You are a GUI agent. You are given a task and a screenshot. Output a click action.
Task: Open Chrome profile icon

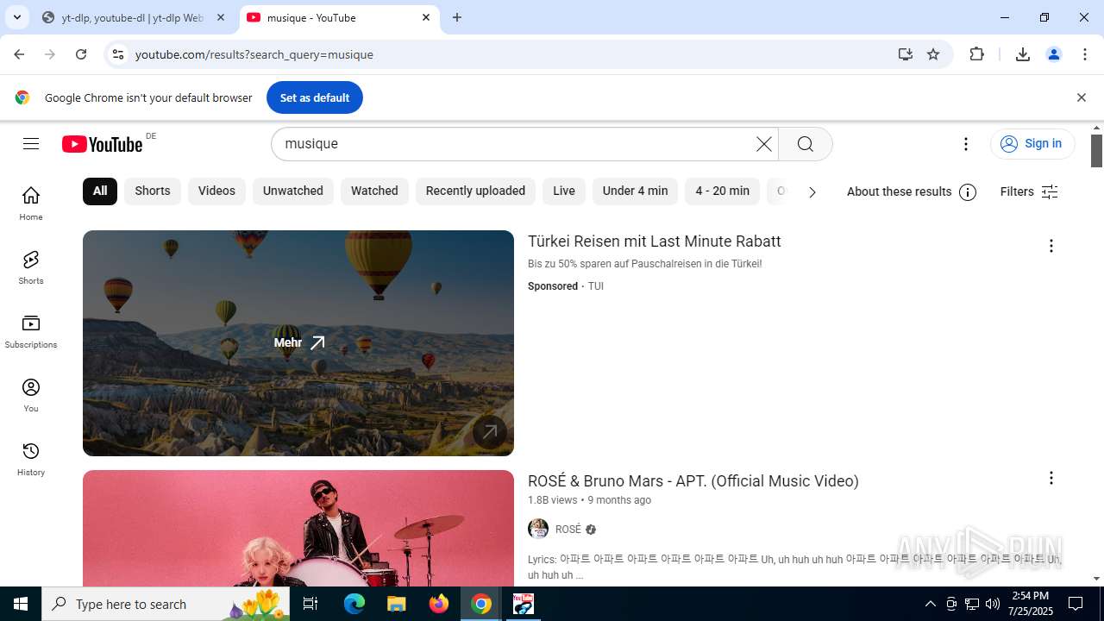1054,54
